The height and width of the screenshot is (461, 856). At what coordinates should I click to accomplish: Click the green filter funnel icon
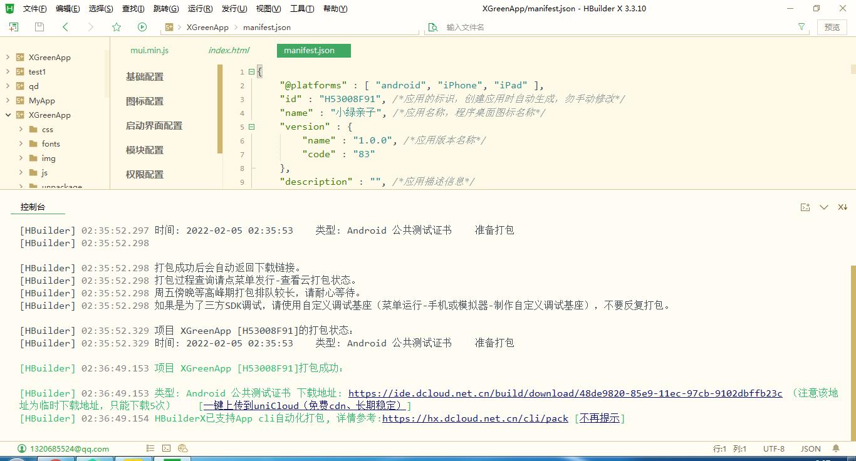(x=801, y=27)
